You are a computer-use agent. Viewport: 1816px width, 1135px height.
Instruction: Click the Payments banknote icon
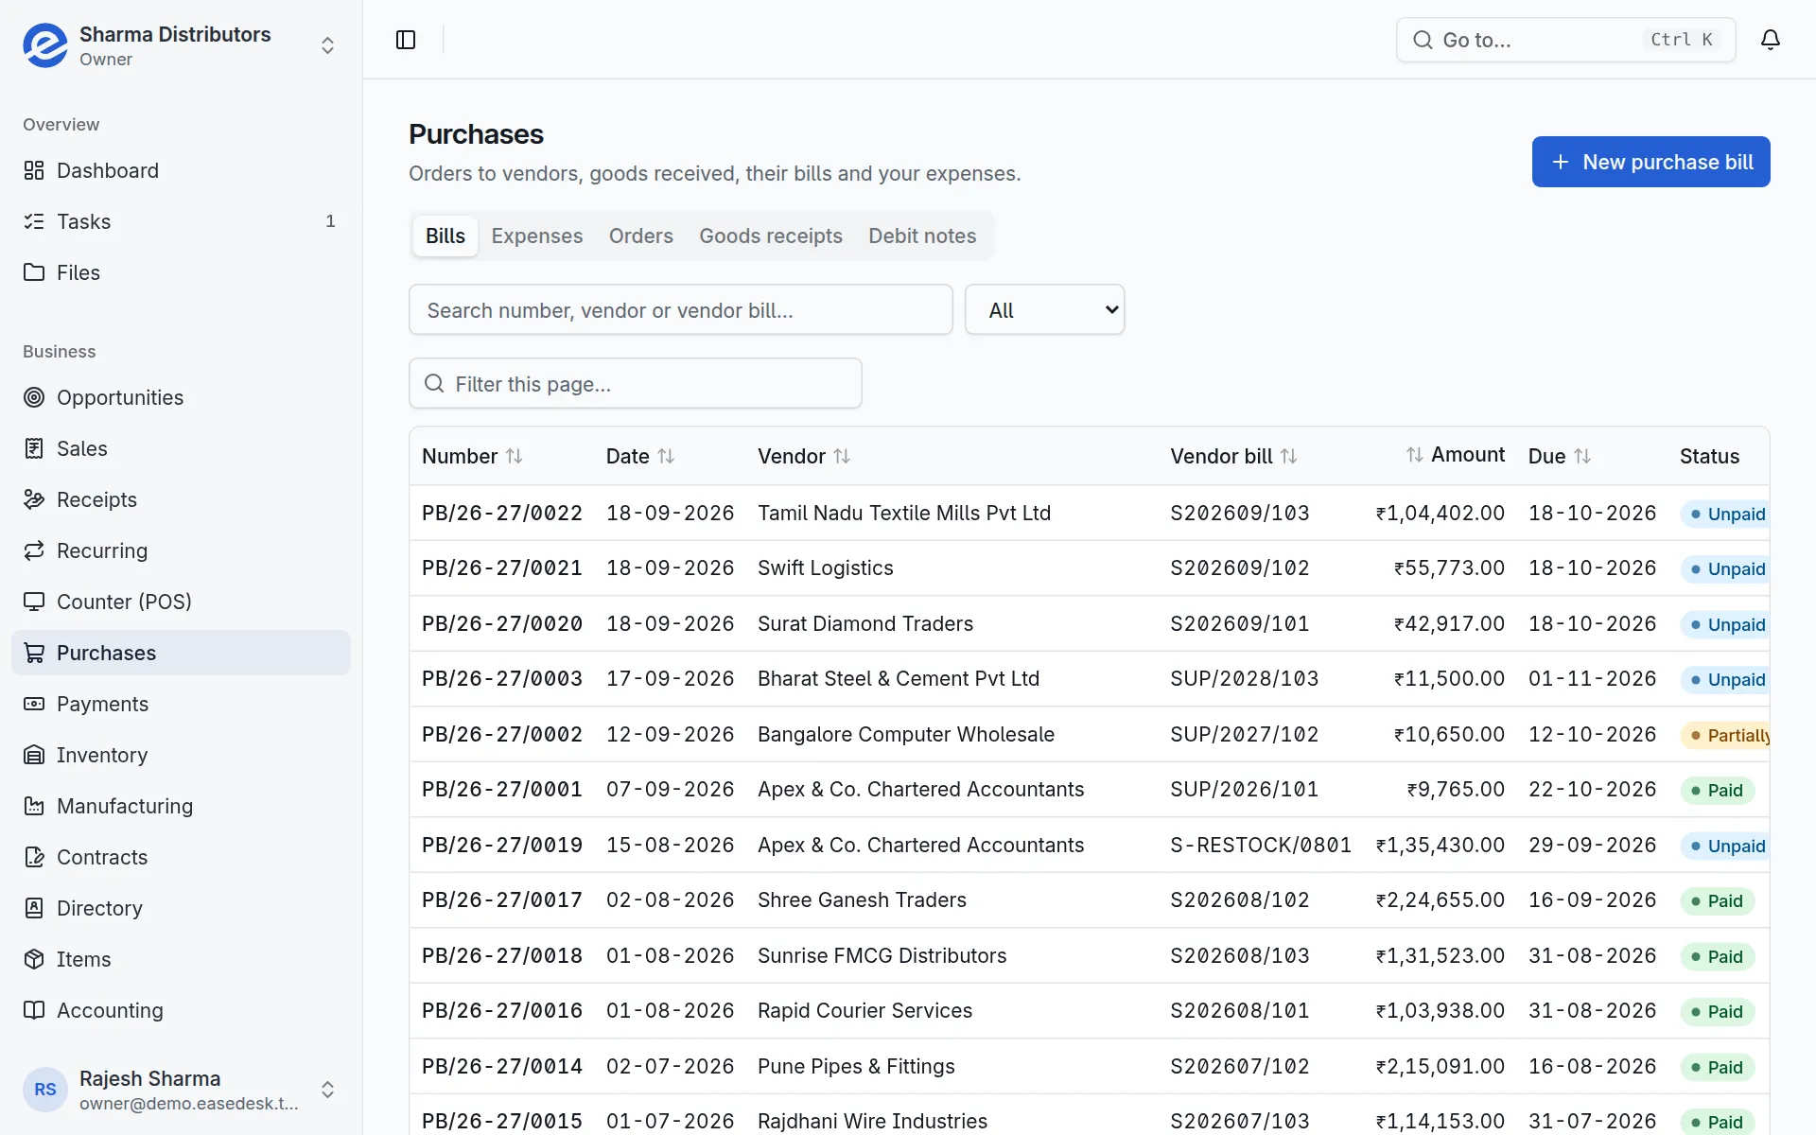click(x=34, y=704)
